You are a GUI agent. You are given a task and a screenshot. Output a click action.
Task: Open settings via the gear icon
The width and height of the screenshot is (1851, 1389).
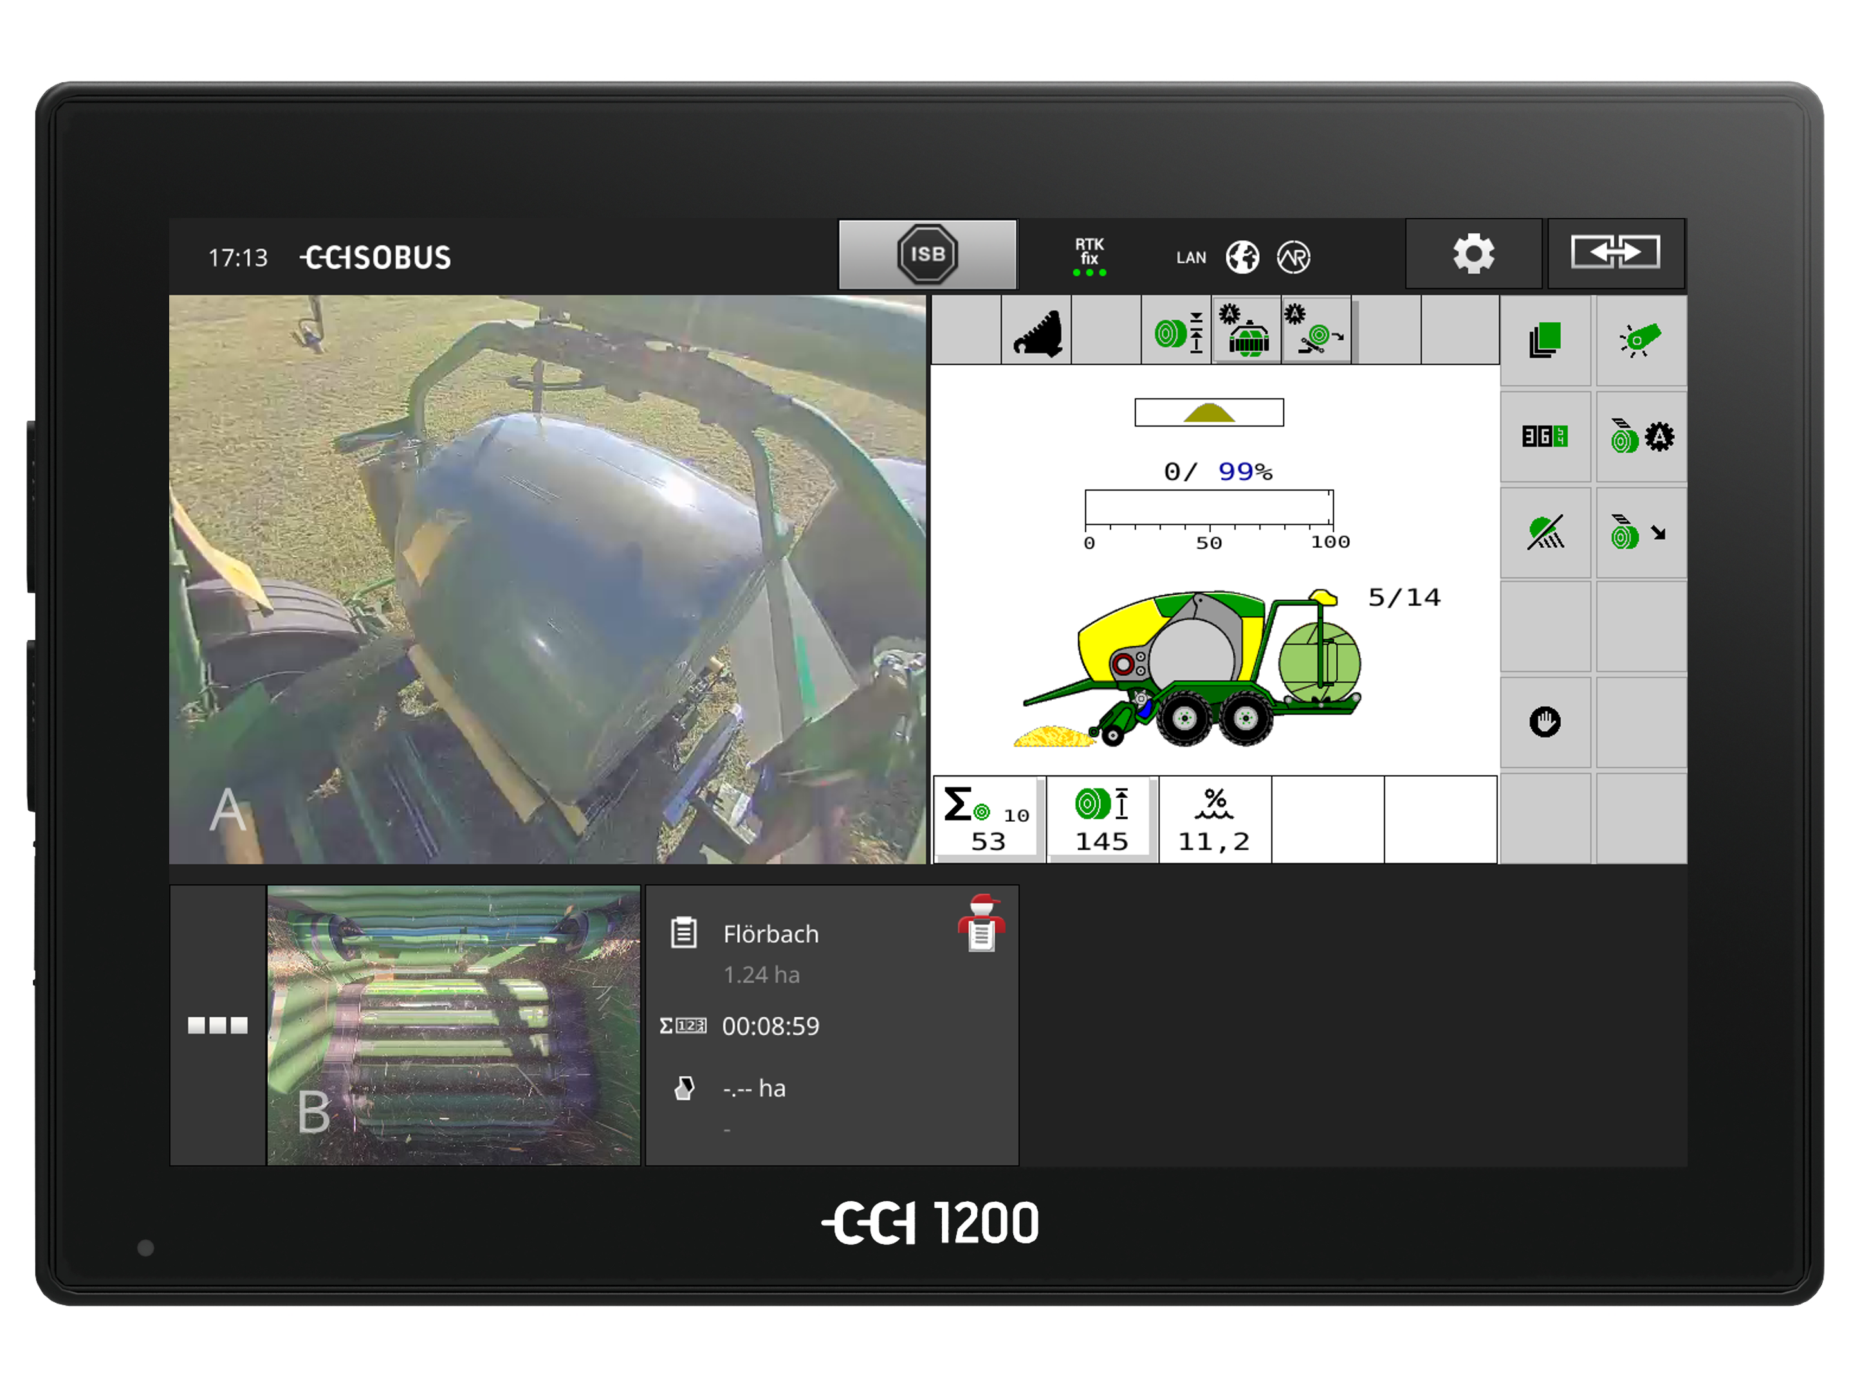[1473, 254]
